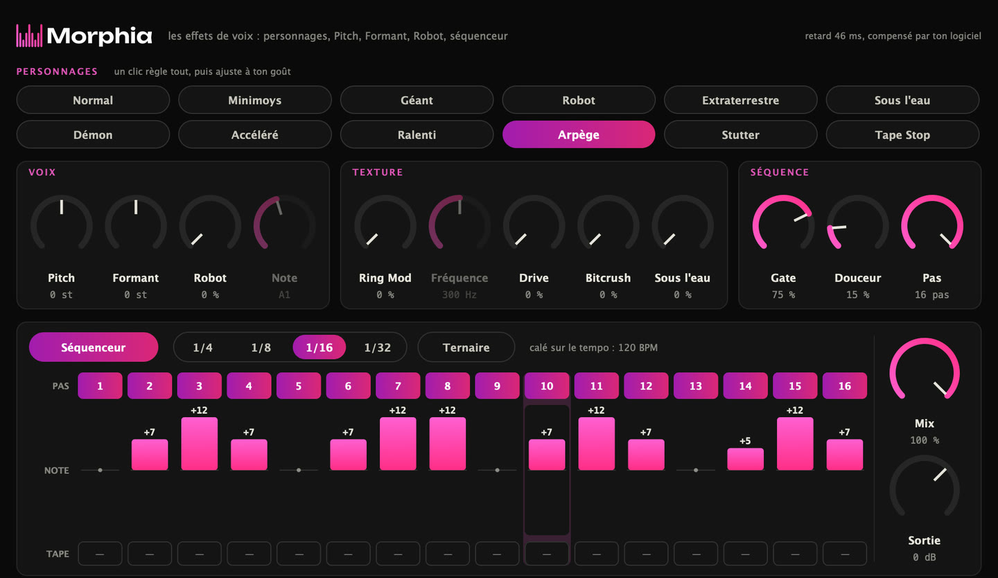Click the 120 BPM tempo text
The width and height of the screenshot is (998, 578).
pyautogui.click(x=638, y=347)
